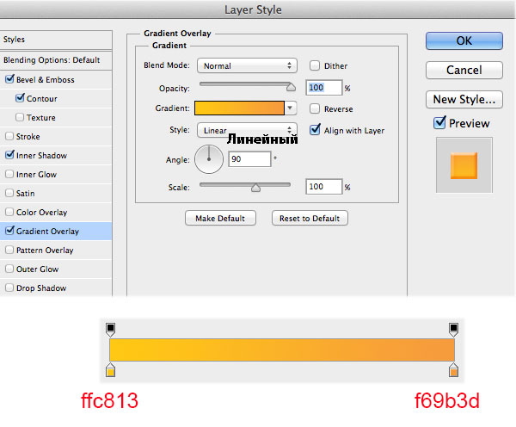The width and height of the screenshot is (516, 427).
Task: Click the Opacity value field
Action: (324, 88)
